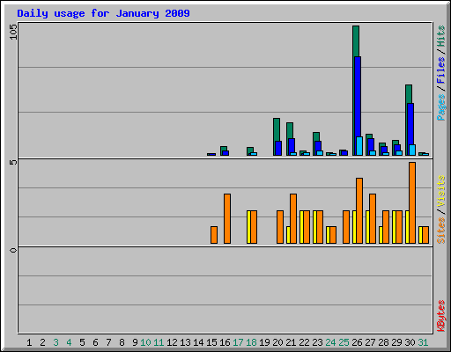Viewport: 451px width, 352px height.
Task: Click the "0" y-axis value
Action: click(x=13, y=250)
